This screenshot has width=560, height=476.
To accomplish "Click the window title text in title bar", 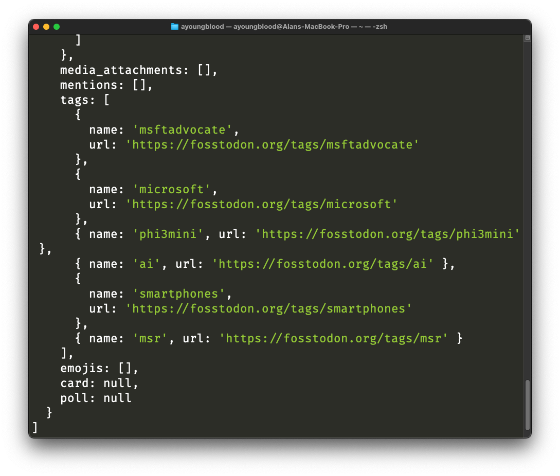I will [x=284, y=27].
